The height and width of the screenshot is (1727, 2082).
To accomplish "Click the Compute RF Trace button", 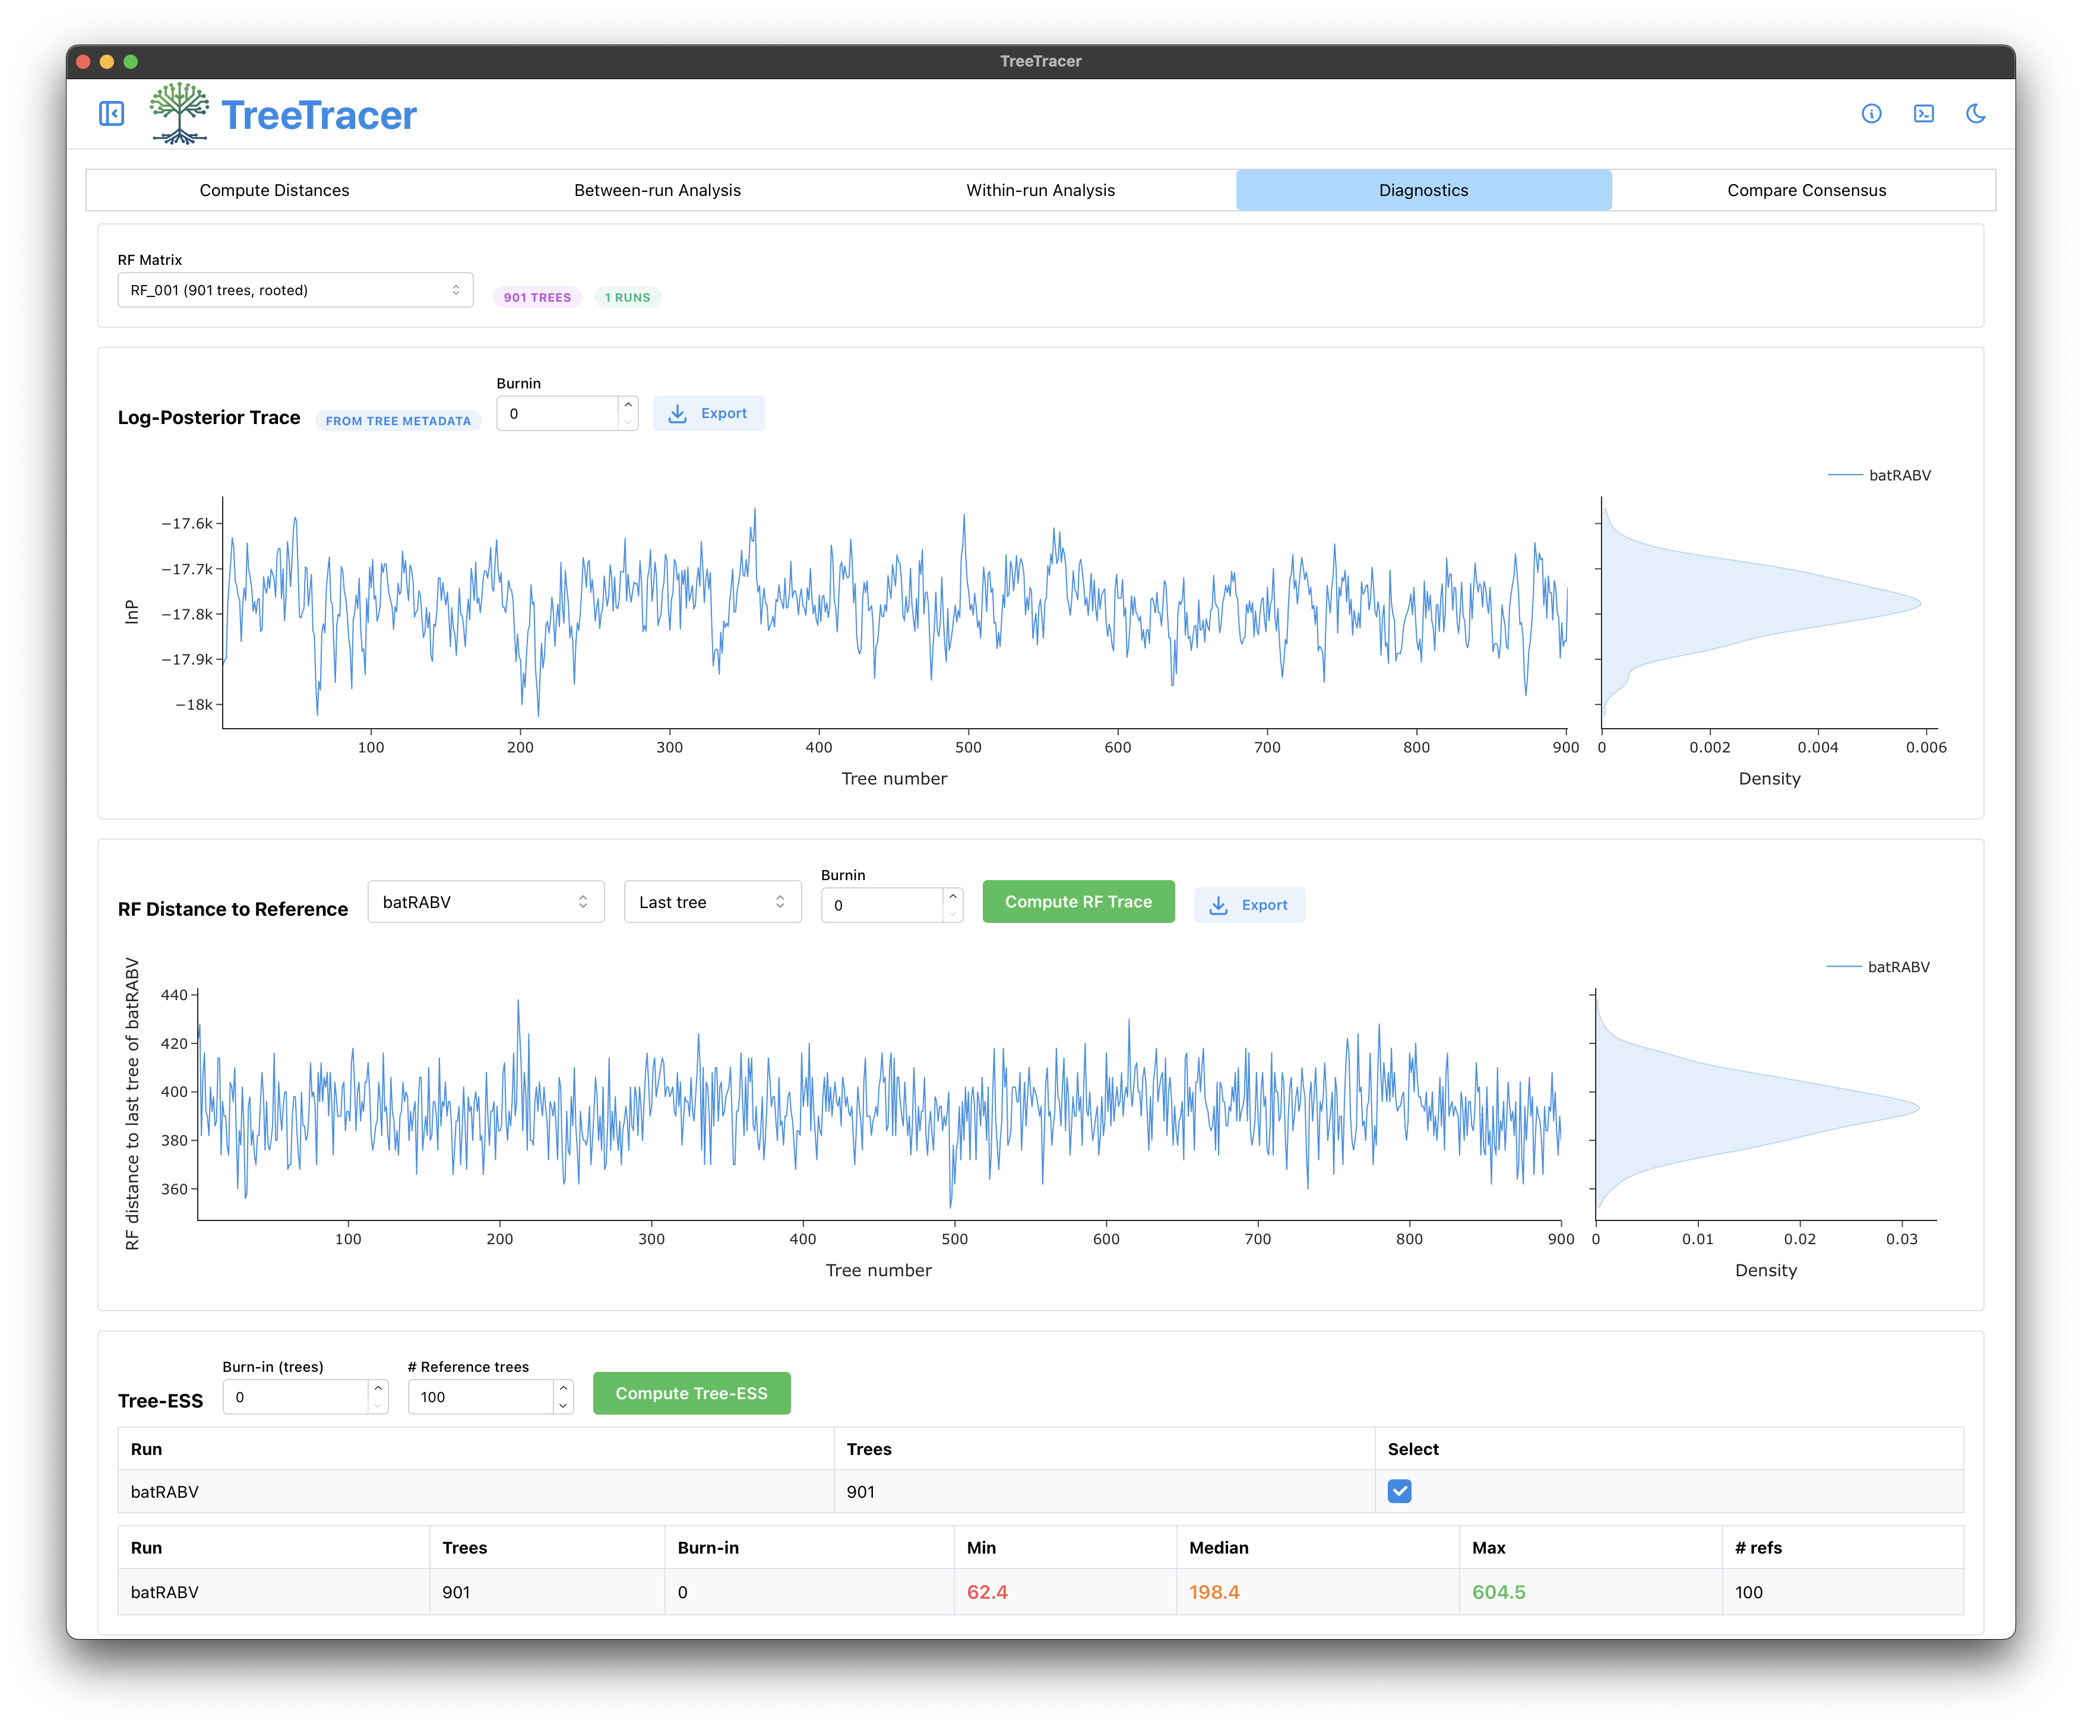I will (1078, 902).
